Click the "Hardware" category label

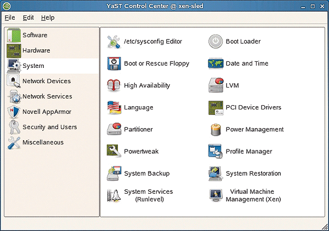(x=36, y=50)
